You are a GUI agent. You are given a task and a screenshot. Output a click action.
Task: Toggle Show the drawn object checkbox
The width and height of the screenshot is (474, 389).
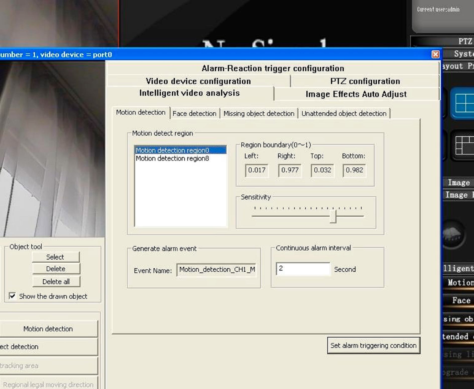[12, 296]
